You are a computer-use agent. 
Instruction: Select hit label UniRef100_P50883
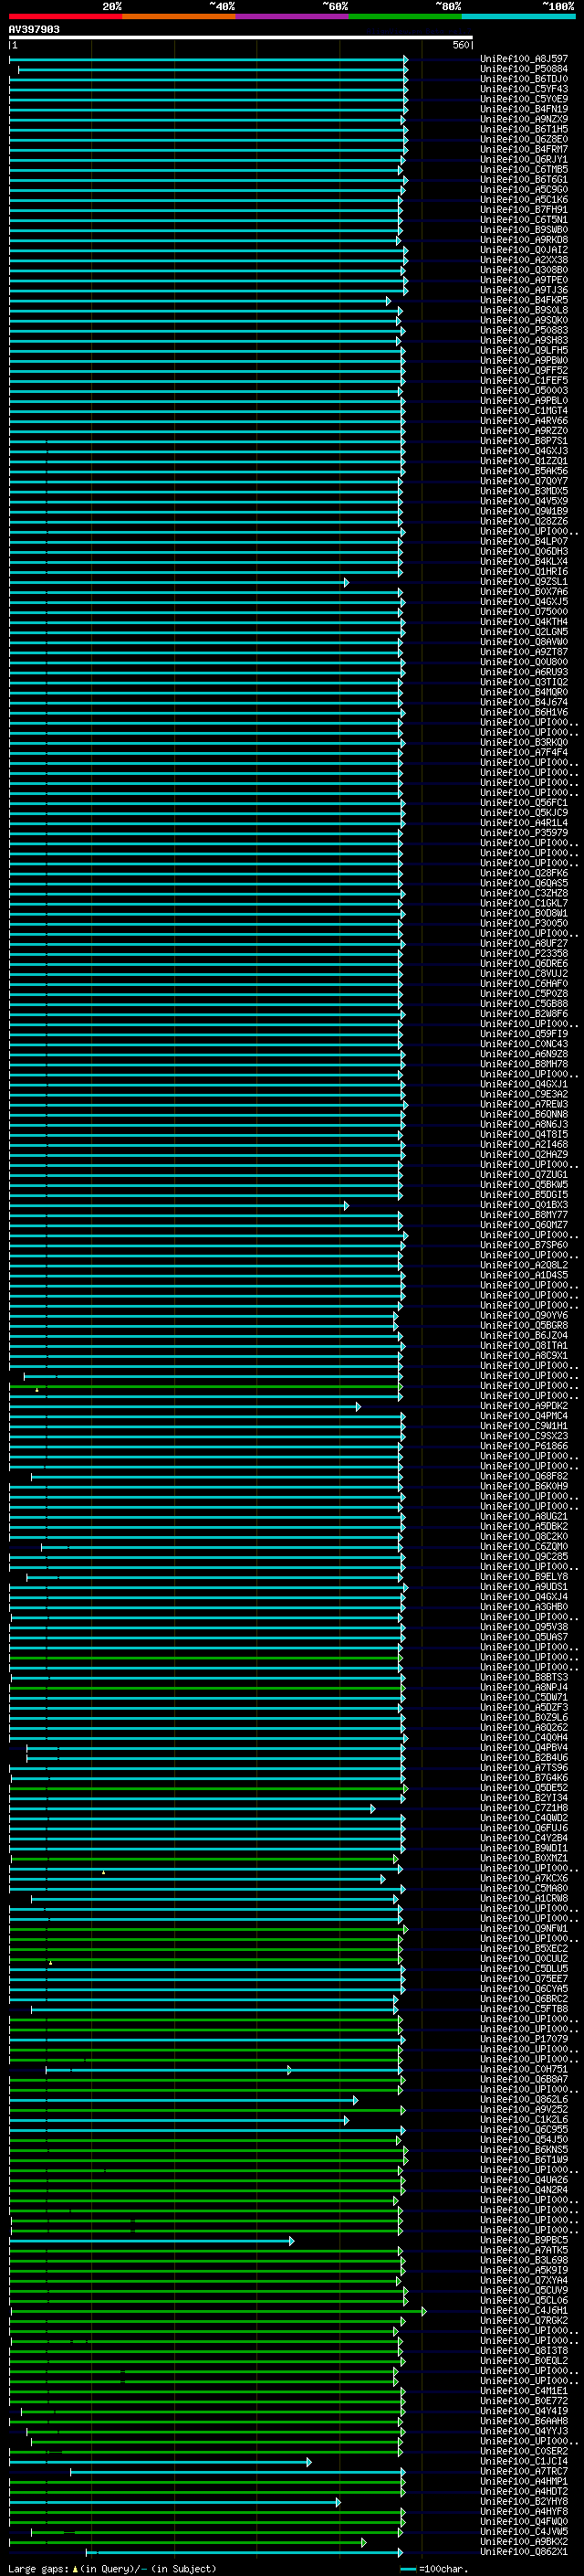click(524, 330)
